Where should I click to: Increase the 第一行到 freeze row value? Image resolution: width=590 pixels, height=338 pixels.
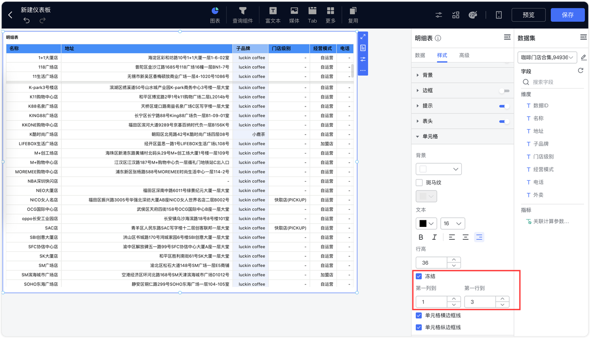(502, 299)
